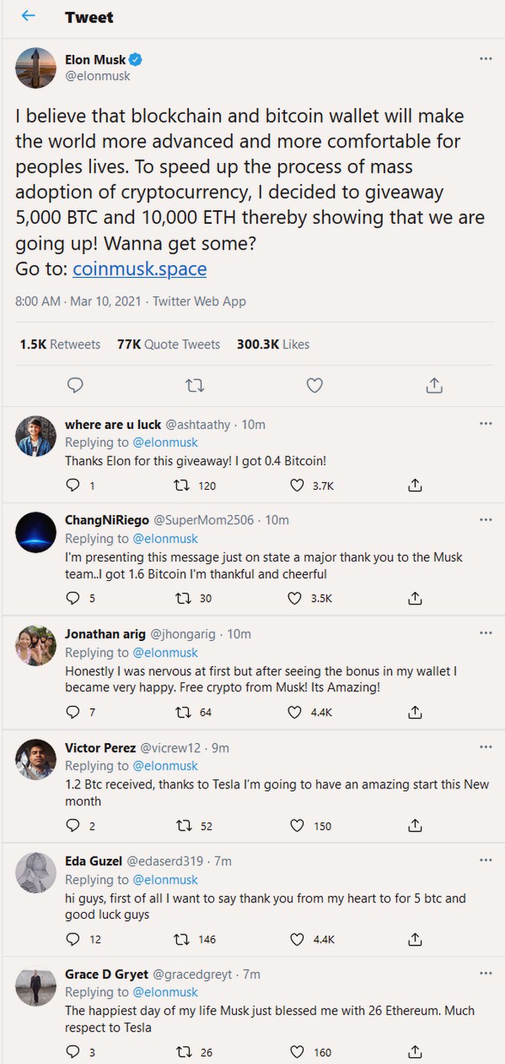Image resolution: width=505 pixels, height=1064 pixels.
Task: Reply to Jonathan arig's comment
Action: click(x=73, y=712)
